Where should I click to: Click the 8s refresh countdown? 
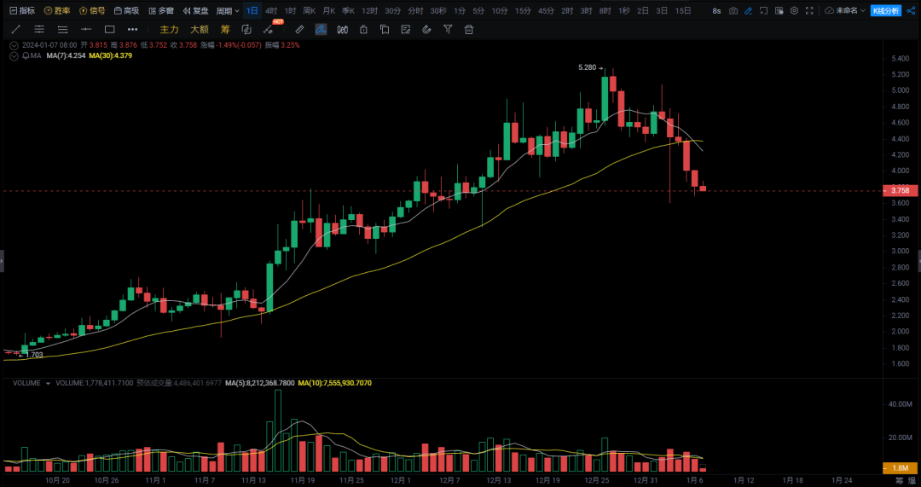tap(716, 10)
